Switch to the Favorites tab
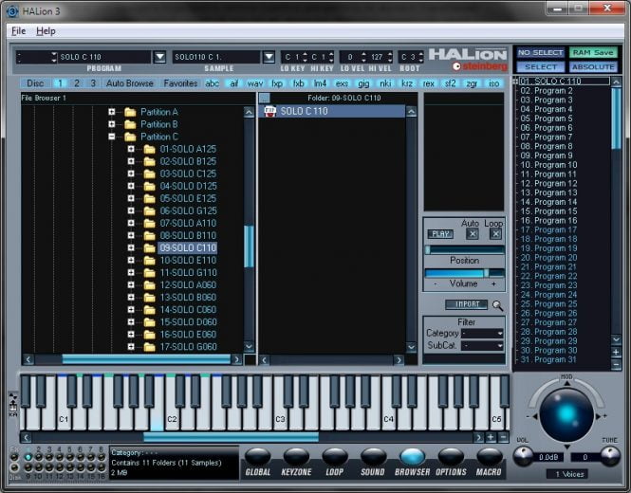Viewport: 631px width, 493px height. (180, 83)
